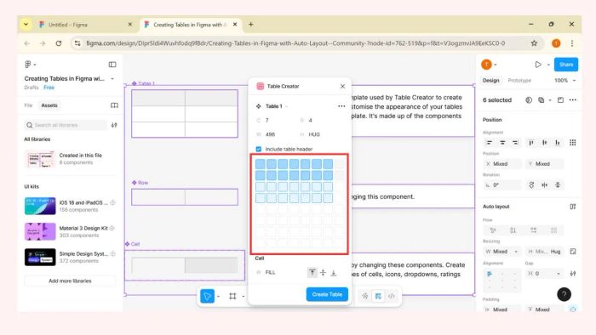
Task: Open the Present options dropdown arrow
Action: pos(548,65)
